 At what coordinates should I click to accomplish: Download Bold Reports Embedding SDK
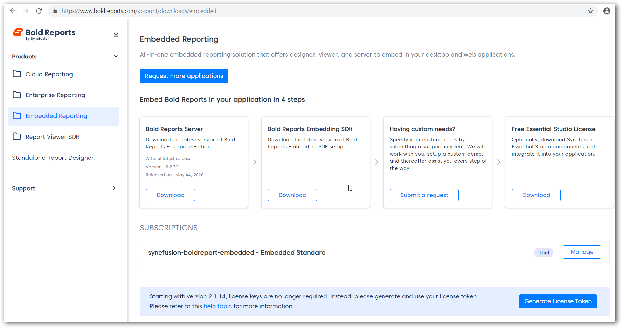[292, 195]
